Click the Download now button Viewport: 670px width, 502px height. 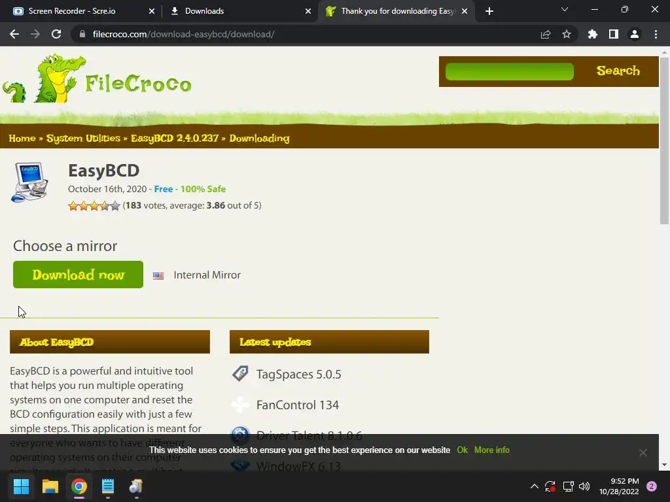[79, 275]
